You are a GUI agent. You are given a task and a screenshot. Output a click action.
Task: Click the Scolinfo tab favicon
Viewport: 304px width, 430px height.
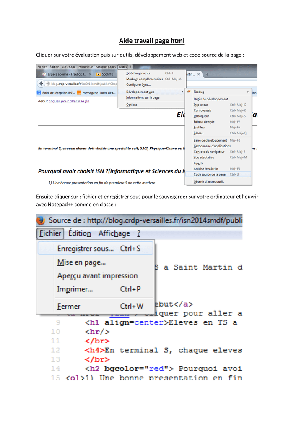point(98,74)
